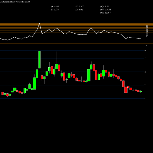The image size is (153, 153).
Task: Click the price axis label 2
Action: 145,99
